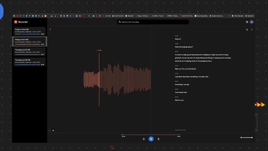
Task: Collapse the recordings sidebar with the arrow
Action: tap(50, 29)
